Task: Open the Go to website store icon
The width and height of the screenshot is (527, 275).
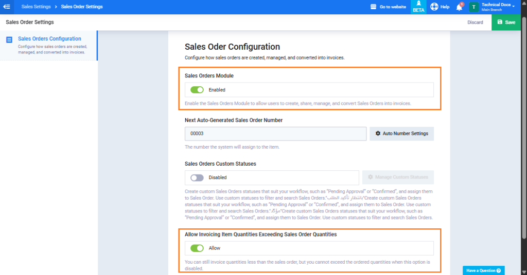Action: click(373, 7)
